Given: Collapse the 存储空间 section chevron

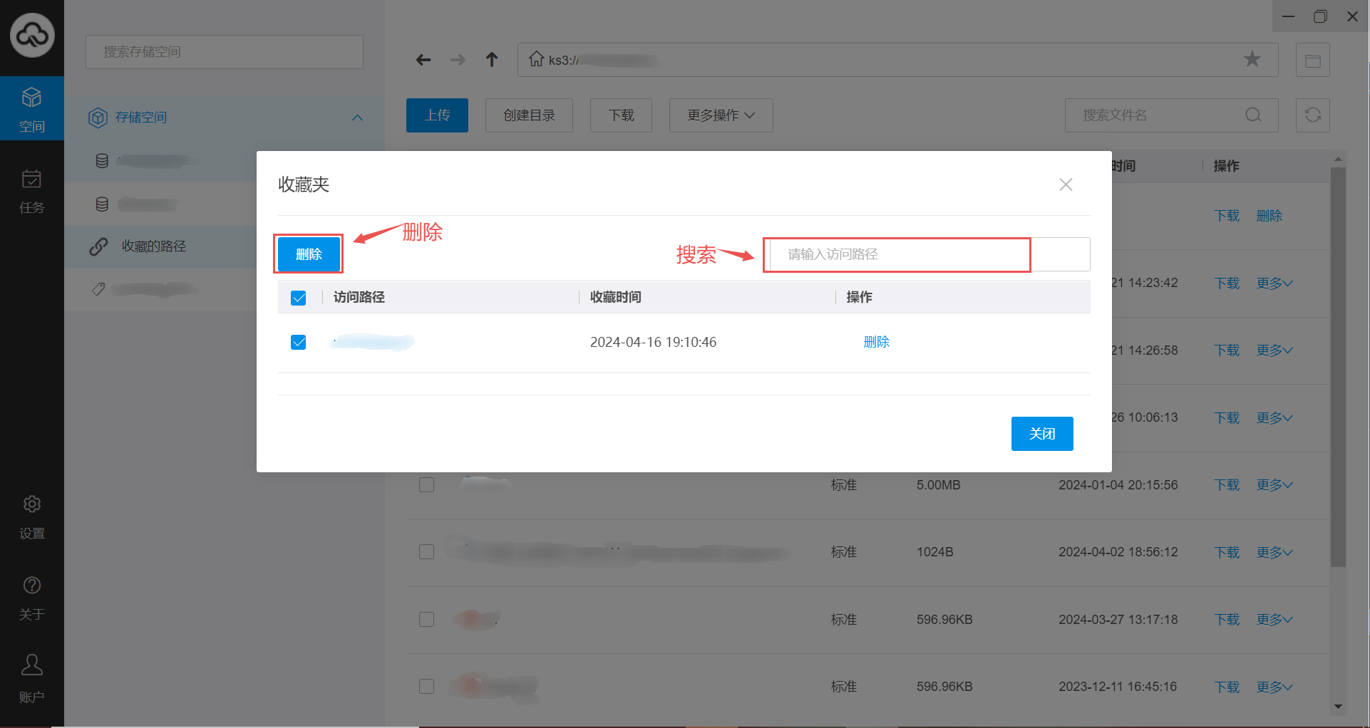Looking at the screenshot, I should pyautogui.click(x=358, y=118).
